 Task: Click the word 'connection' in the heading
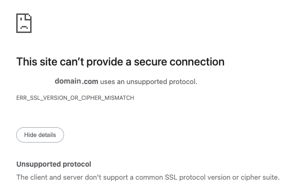[197, 62]
